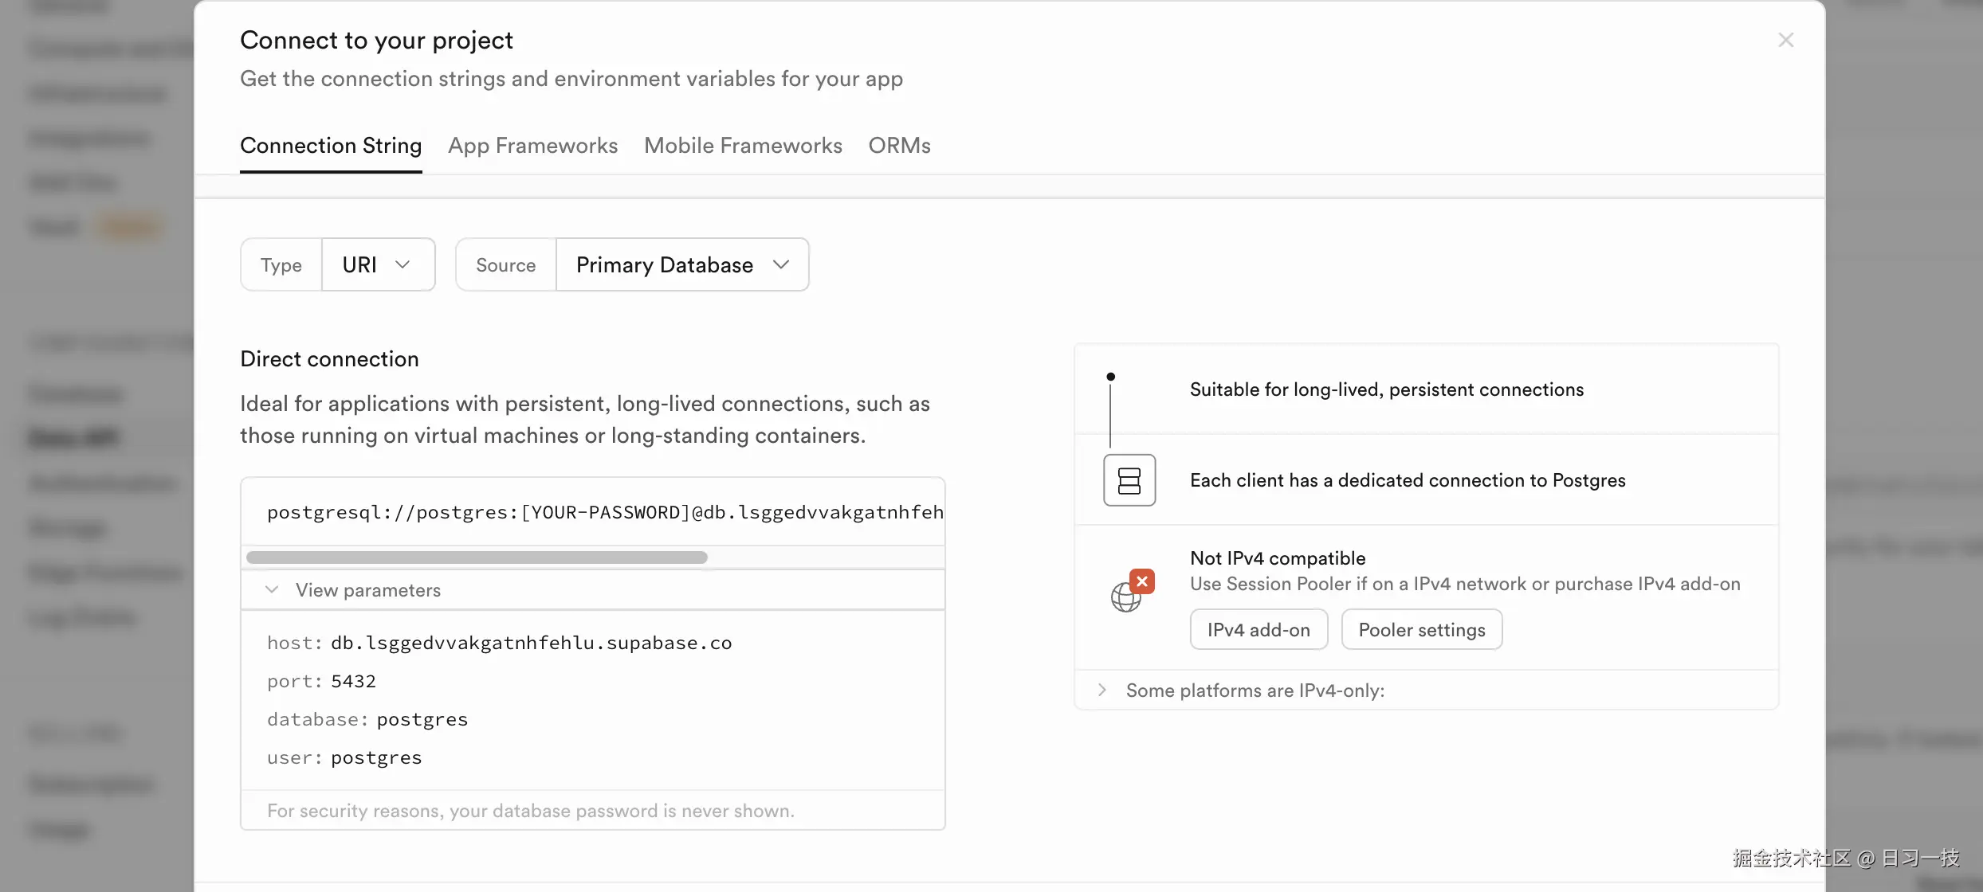1983x892 pixels.
Task: Click the timeline dot for long-lived connections
Action: pos(1110,377)
